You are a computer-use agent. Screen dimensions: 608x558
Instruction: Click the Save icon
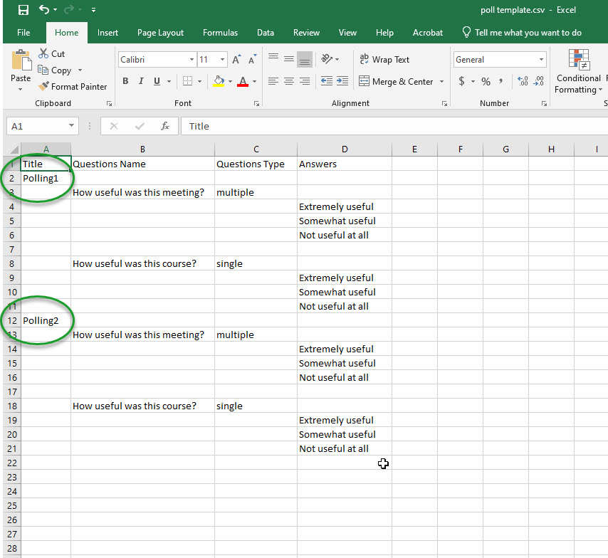point(23,10)
